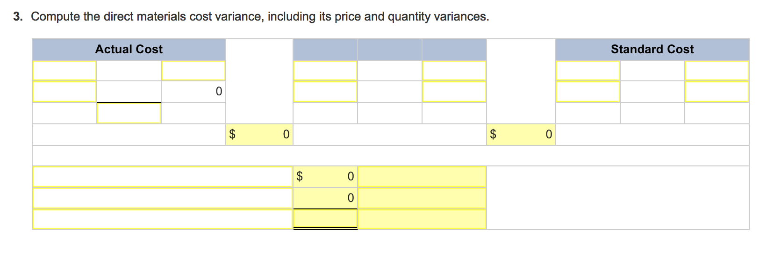Click second-row left input in unlabeled middle section
This screenshot has height=272, width=774.
coord(325,92)
